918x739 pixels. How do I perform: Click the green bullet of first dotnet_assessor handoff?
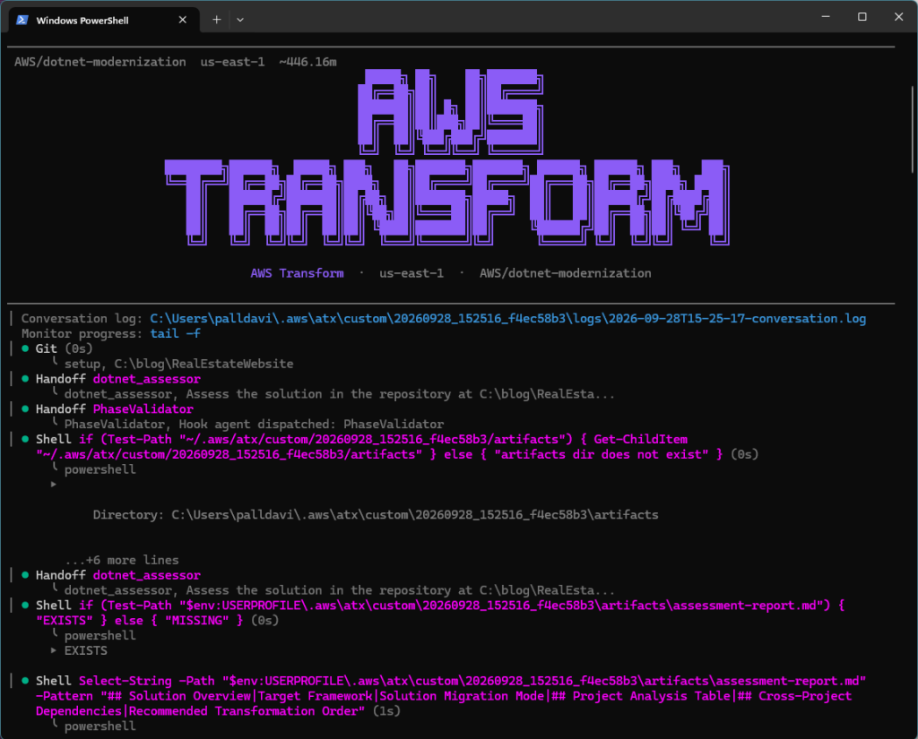(25, 379)
